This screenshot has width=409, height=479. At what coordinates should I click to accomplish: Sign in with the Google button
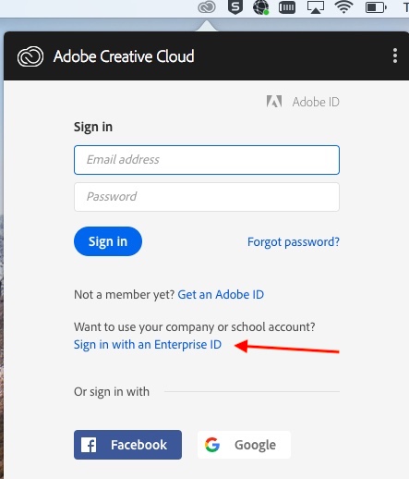click(244, 445)
